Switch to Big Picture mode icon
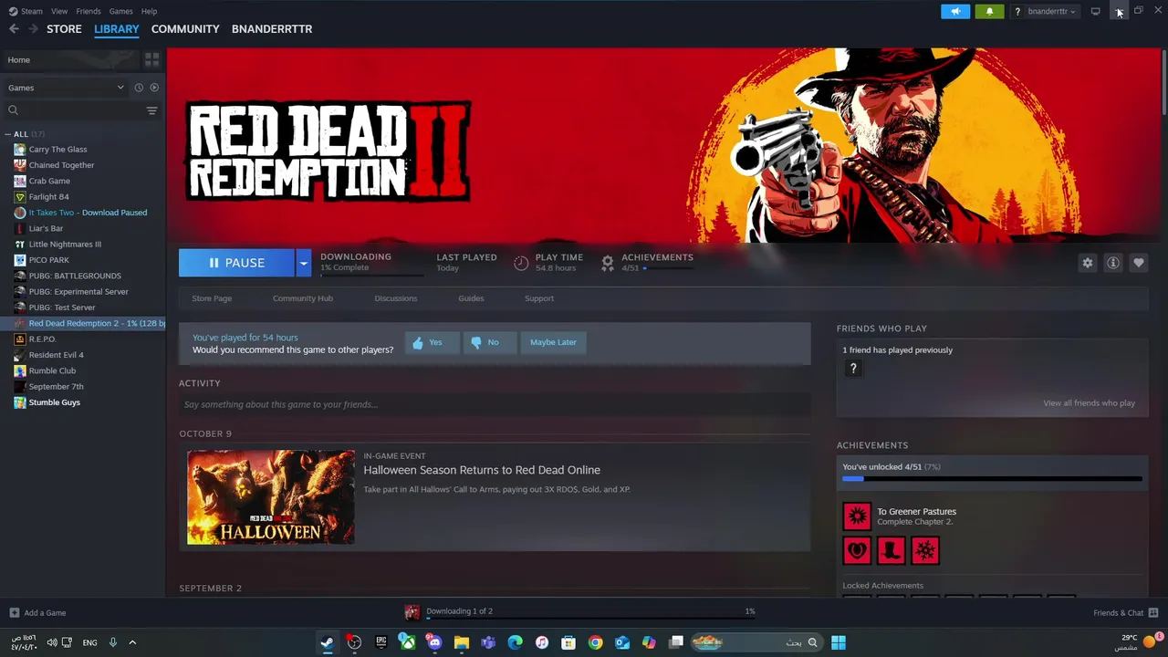The height and width of the screenshot is (657, 1168). [1095, 11]
